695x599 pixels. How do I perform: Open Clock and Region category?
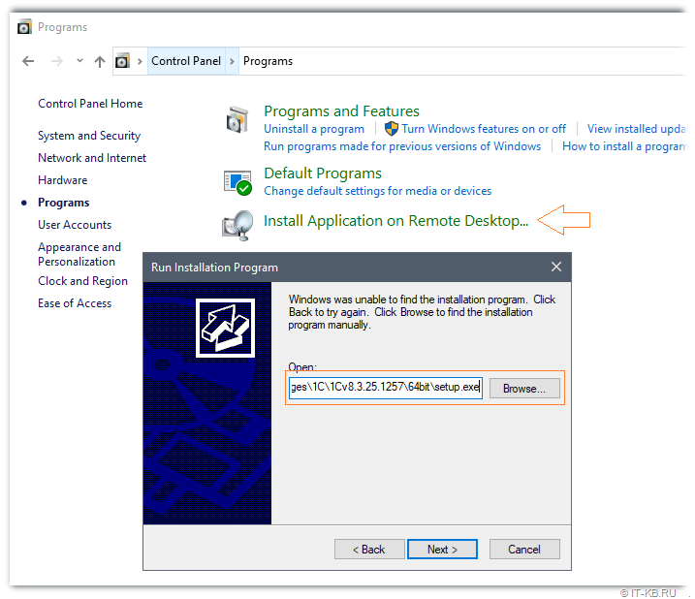tap(83, 281)
